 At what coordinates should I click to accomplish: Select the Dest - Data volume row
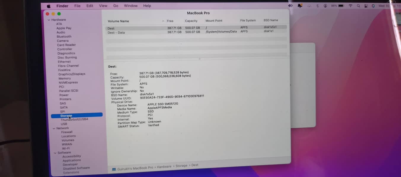pyautogui.click(x=196, y=32)
